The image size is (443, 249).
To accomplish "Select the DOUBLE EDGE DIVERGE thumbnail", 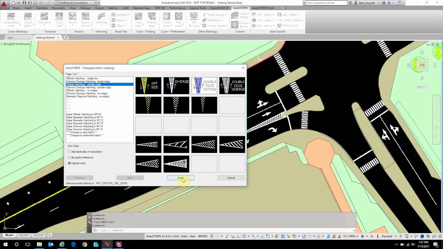I will point(232,86).
